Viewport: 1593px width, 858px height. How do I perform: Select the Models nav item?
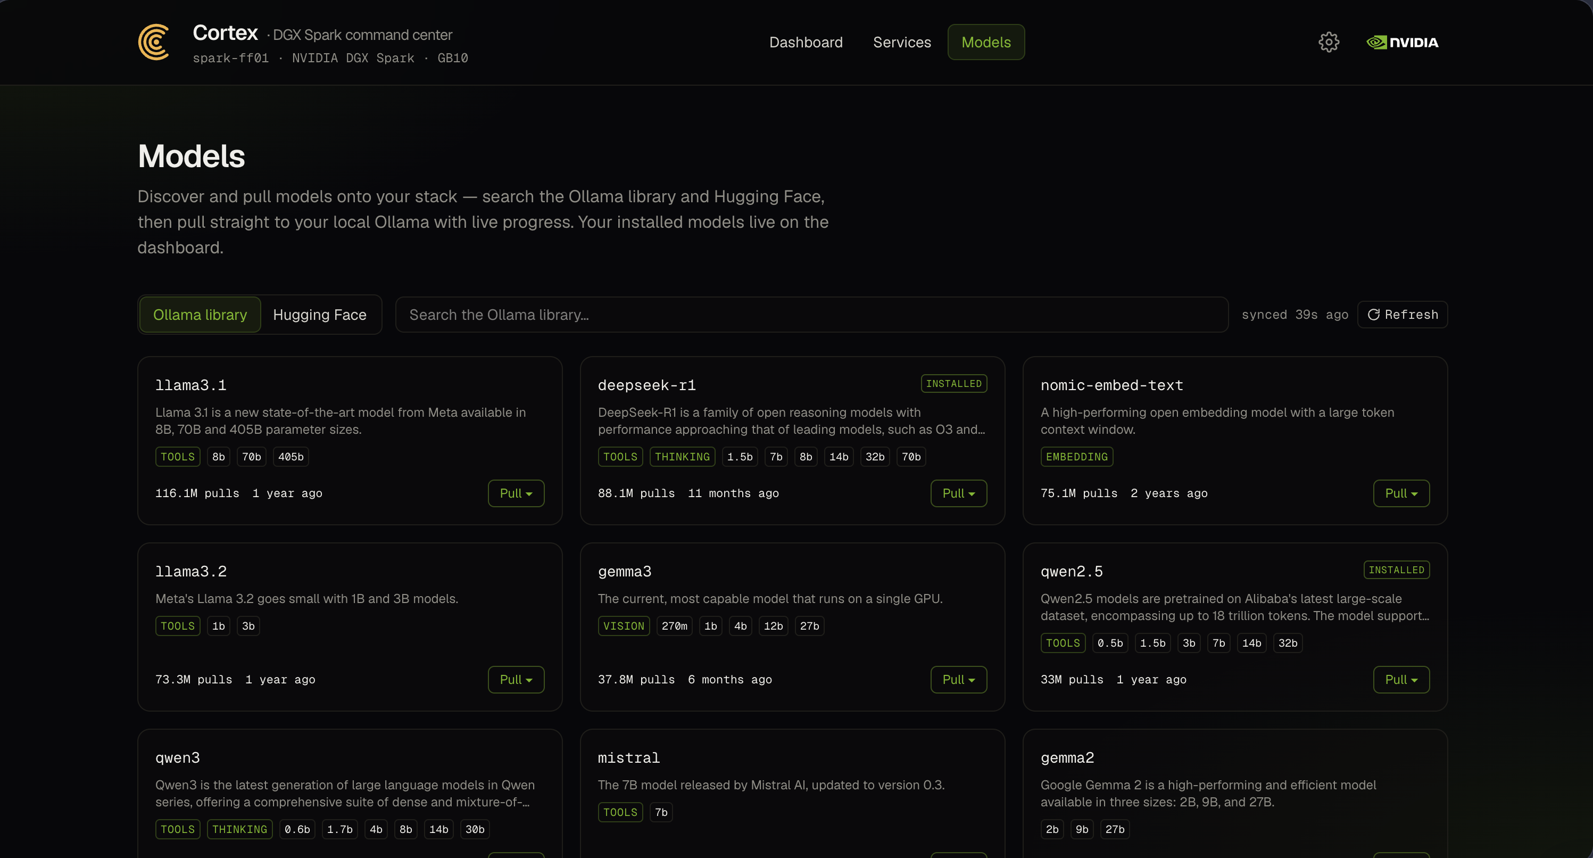coord(986,42)
